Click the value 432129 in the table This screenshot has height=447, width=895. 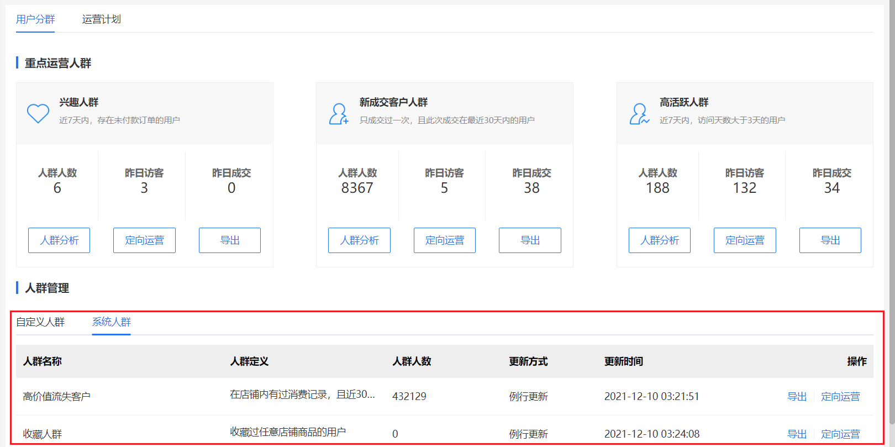click(409, 397)
